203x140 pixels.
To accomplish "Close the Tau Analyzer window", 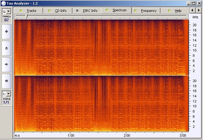I will (x=199, y=3).
